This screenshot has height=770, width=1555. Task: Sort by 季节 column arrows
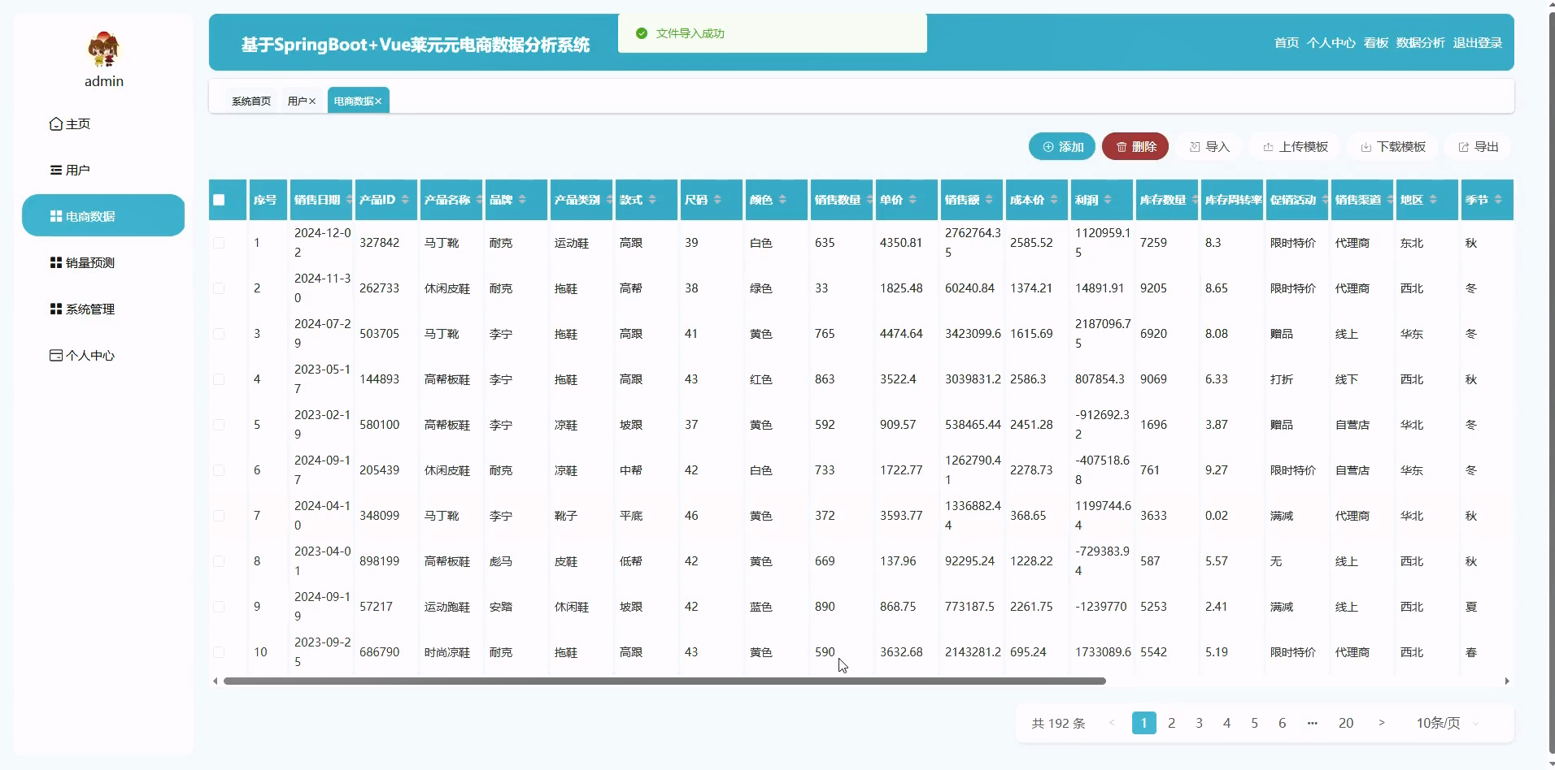(1498, 200)
